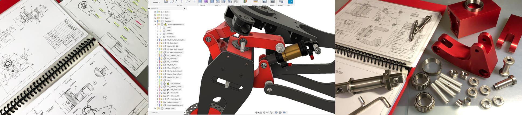Open the Display Settings icon in navigation bar
522x115 pixels.
[277, 113]
